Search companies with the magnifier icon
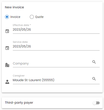 (94, 62)
